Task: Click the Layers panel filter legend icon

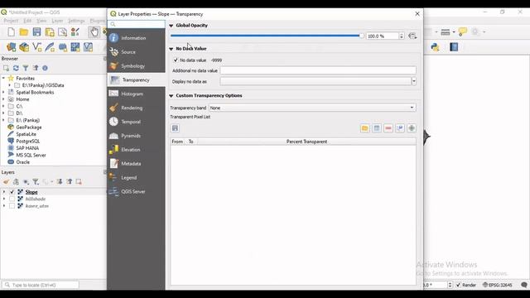Action: 36,182
